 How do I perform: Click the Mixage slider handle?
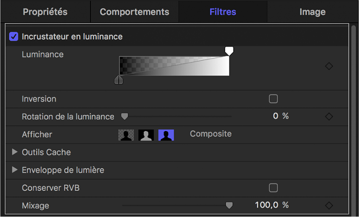point(229,205)
